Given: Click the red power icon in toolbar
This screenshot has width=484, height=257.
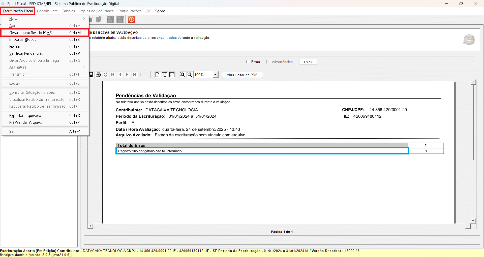Looking at the screenshot, I should 131,19.
